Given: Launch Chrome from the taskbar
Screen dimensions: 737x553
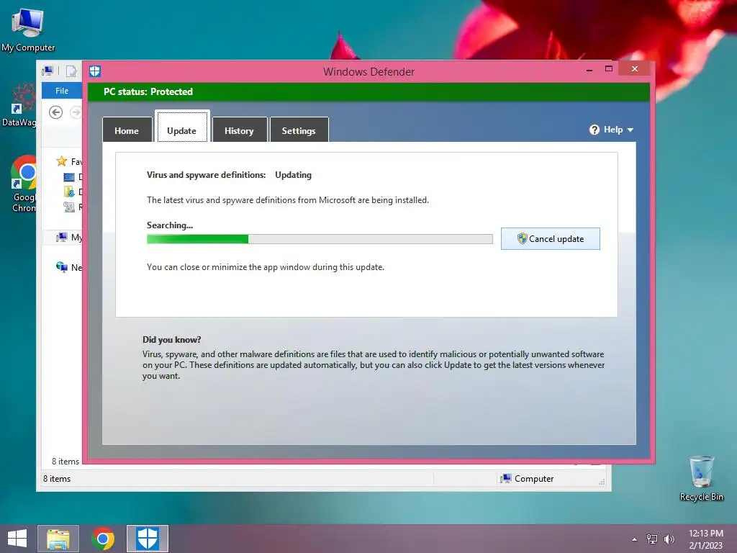Looking at the screenshot, I should point(103,539).
